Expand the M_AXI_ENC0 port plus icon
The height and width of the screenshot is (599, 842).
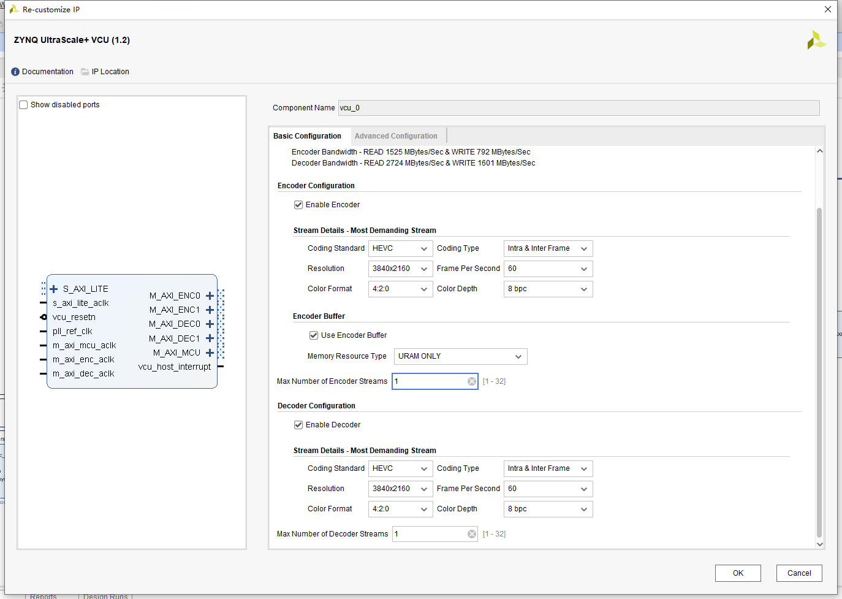(210, 296)
